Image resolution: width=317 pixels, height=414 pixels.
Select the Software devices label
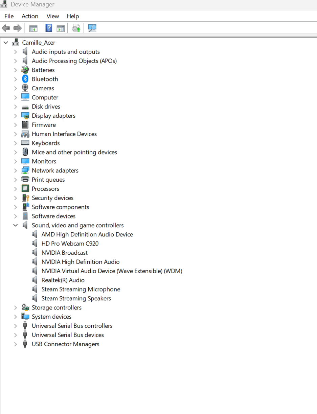[x=54, y=216]
